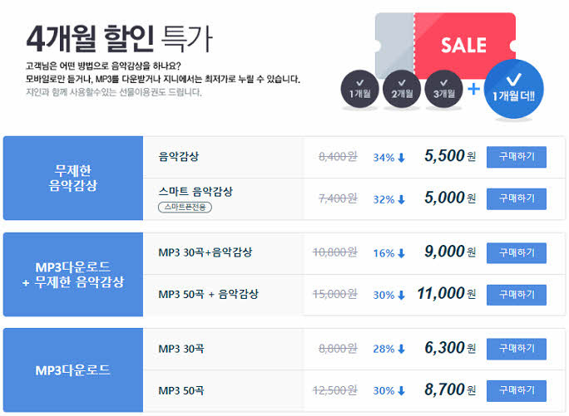569x416 pixels.
Task: Click the 스마트폰전용 badge label
Action: [x=184, y=207]
